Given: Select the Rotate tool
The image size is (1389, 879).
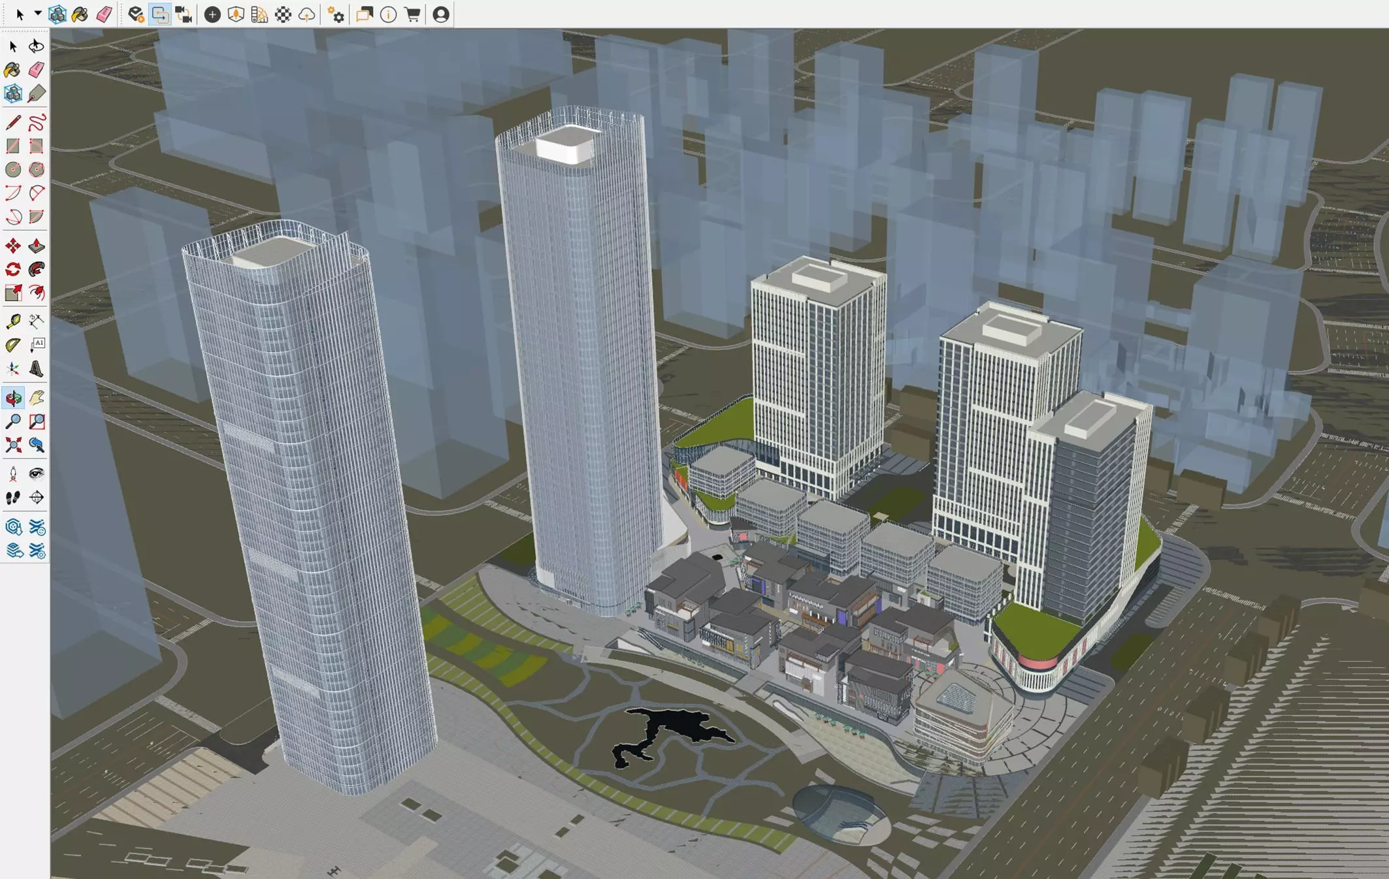Looking at the screenshot, I should point(13,269).
